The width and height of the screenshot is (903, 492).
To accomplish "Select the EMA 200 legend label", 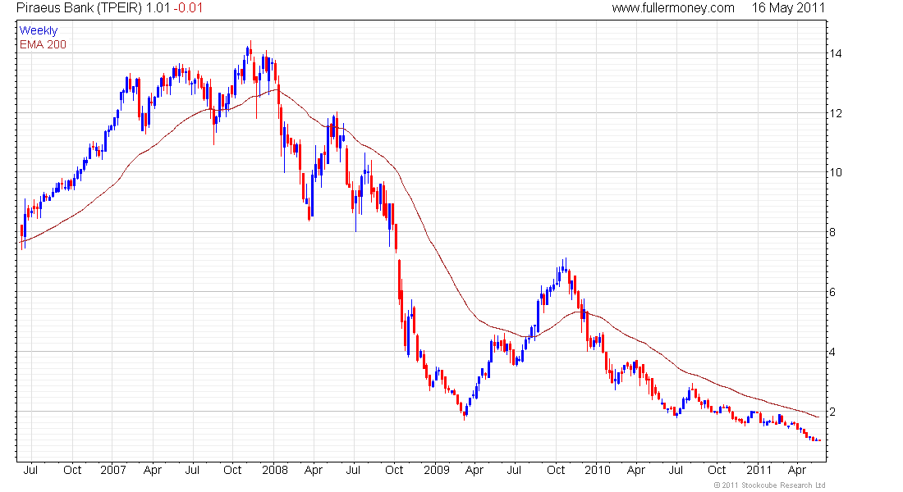I will pyautogui.click(x=43, y=44).
